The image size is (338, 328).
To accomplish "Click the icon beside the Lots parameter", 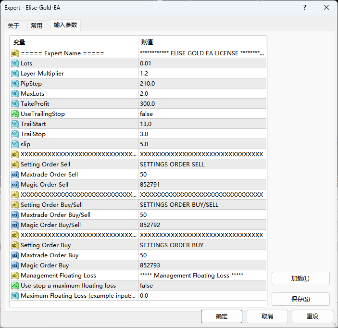I will tap(15, 63).
